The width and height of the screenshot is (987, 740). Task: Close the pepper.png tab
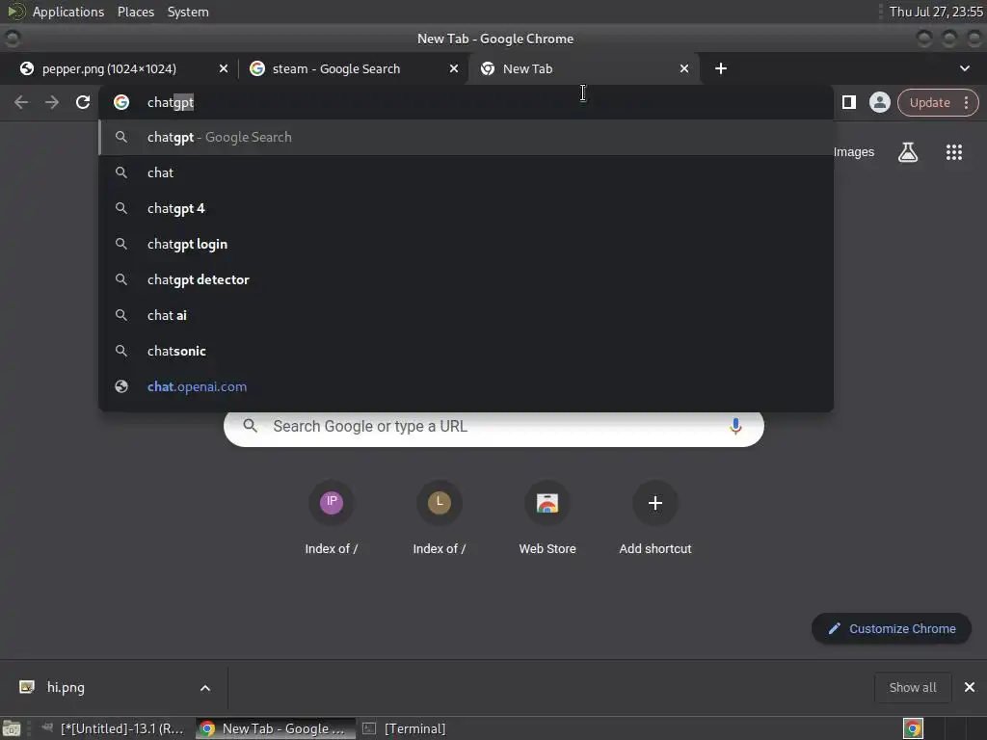tap(223, 68)
